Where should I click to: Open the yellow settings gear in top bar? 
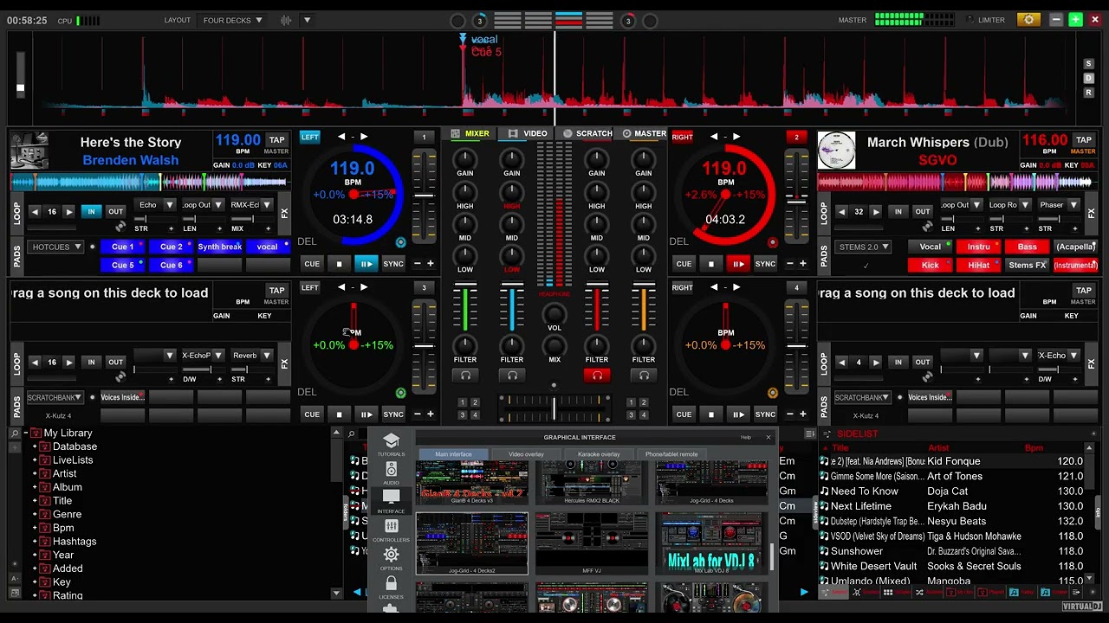[x=1028, y=20]
